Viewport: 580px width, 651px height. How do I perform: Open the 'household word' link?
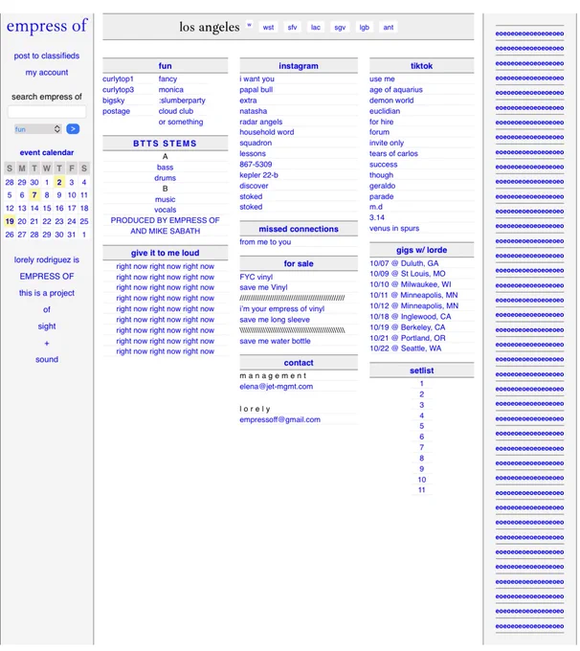pyautogui.click(x=266, y=132)
